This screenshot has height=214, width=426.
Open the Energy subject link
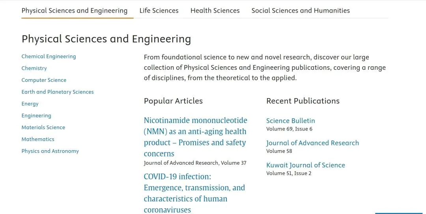click(x=30, y=104)
